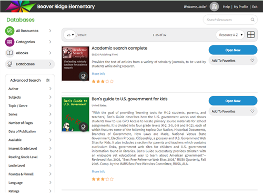Viewport: 263px width, 193px height.
Task: Open the Resource A-Z sort dropdown
Action: (x=230, y=35)
